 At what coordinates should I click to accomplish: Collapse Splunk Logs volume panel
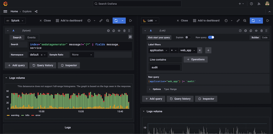tap(6, 78)
